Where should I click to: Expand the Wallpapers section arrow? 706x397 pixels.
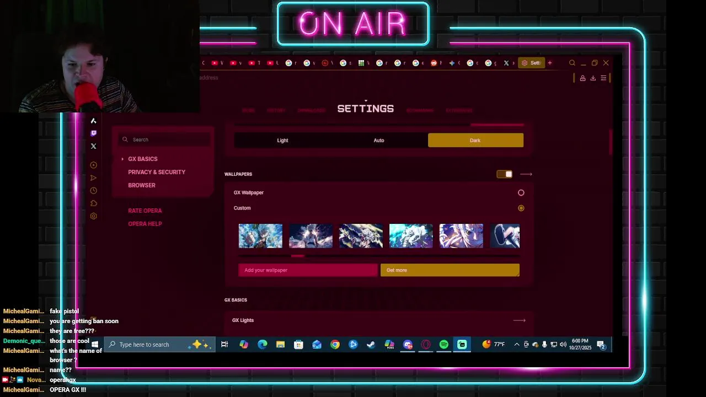tap(526, 174)
